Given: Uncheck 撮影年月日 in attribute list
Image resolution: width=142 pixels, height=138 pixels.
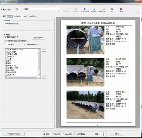Looking at the screenshot, I should [7, 73].
